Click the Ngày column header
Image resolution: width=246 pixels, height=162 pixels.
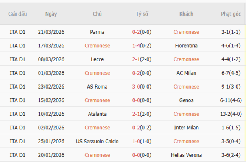(x=51, y=14)
